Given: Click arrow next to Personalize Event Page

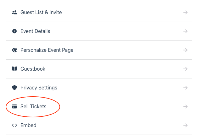Looking at the screenshot, I should [186, 50].
